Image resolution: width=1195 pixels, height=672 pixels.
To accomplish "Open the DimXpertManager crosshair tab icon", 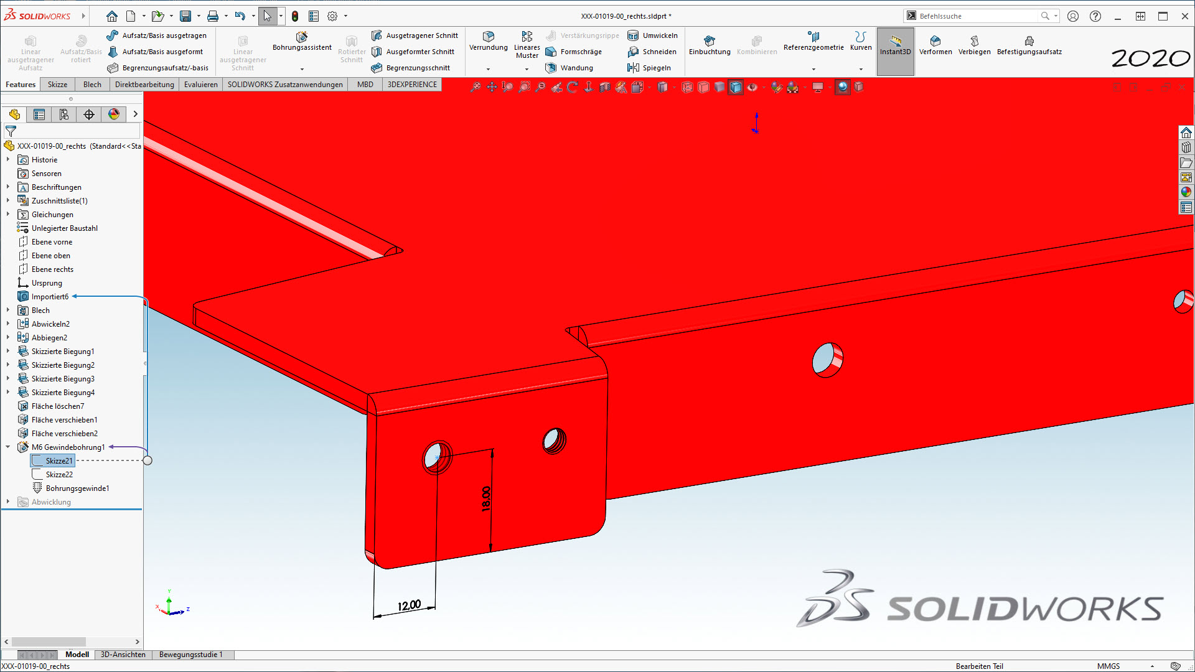I will pyautogui.click(x=89, y=114).
